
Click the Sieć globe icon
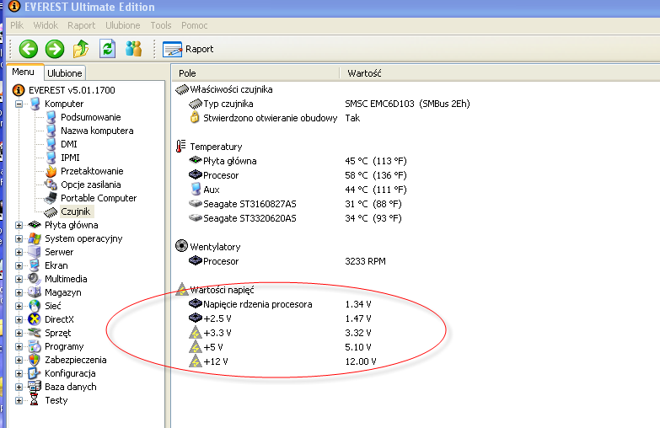(x=35, y=306)
